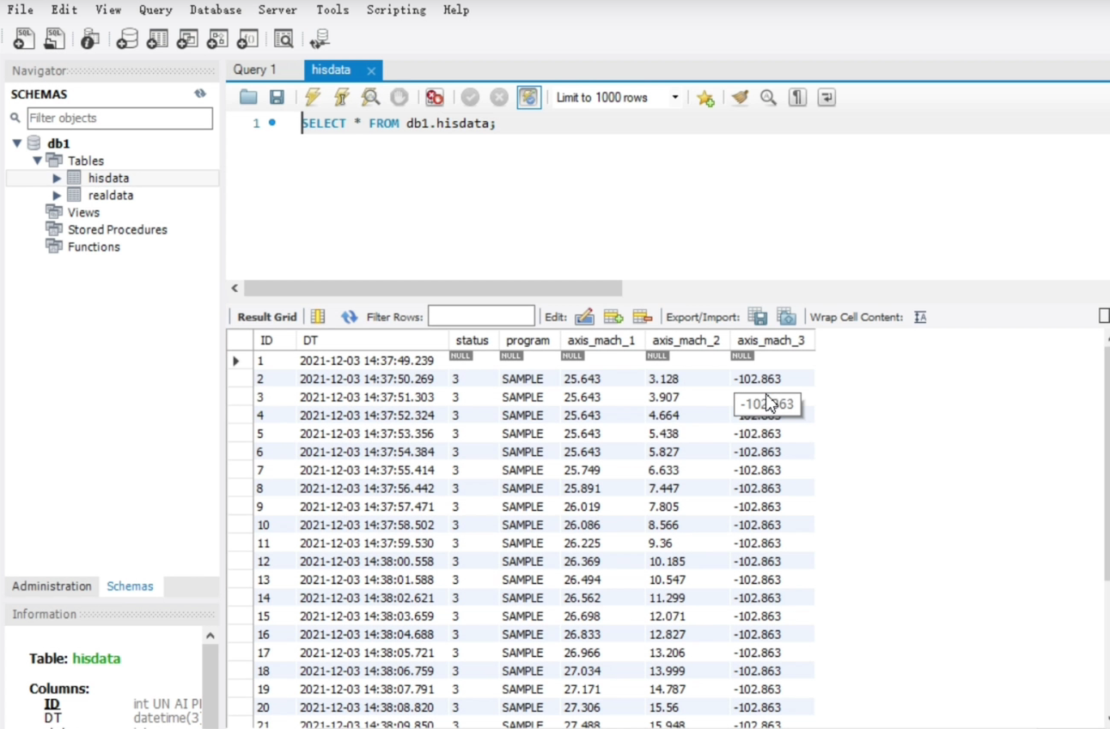Expand the hisdata table node
The height and width of the screenshot is (729, 1110).
pyautogui.click(x=57, y=179)
